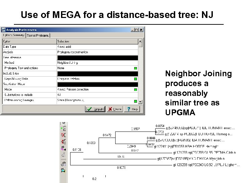The image size is (244, 183).
Task: Click the Gaps/Missing Data label
Action: click(x=16, y=79)
